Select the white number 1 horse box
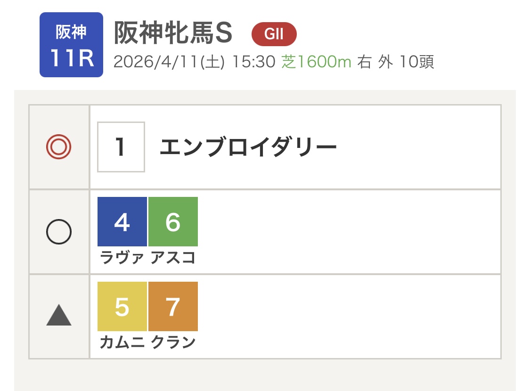Image resolution: width=530 pixels, height=391 pixels. tap(121, 147)
